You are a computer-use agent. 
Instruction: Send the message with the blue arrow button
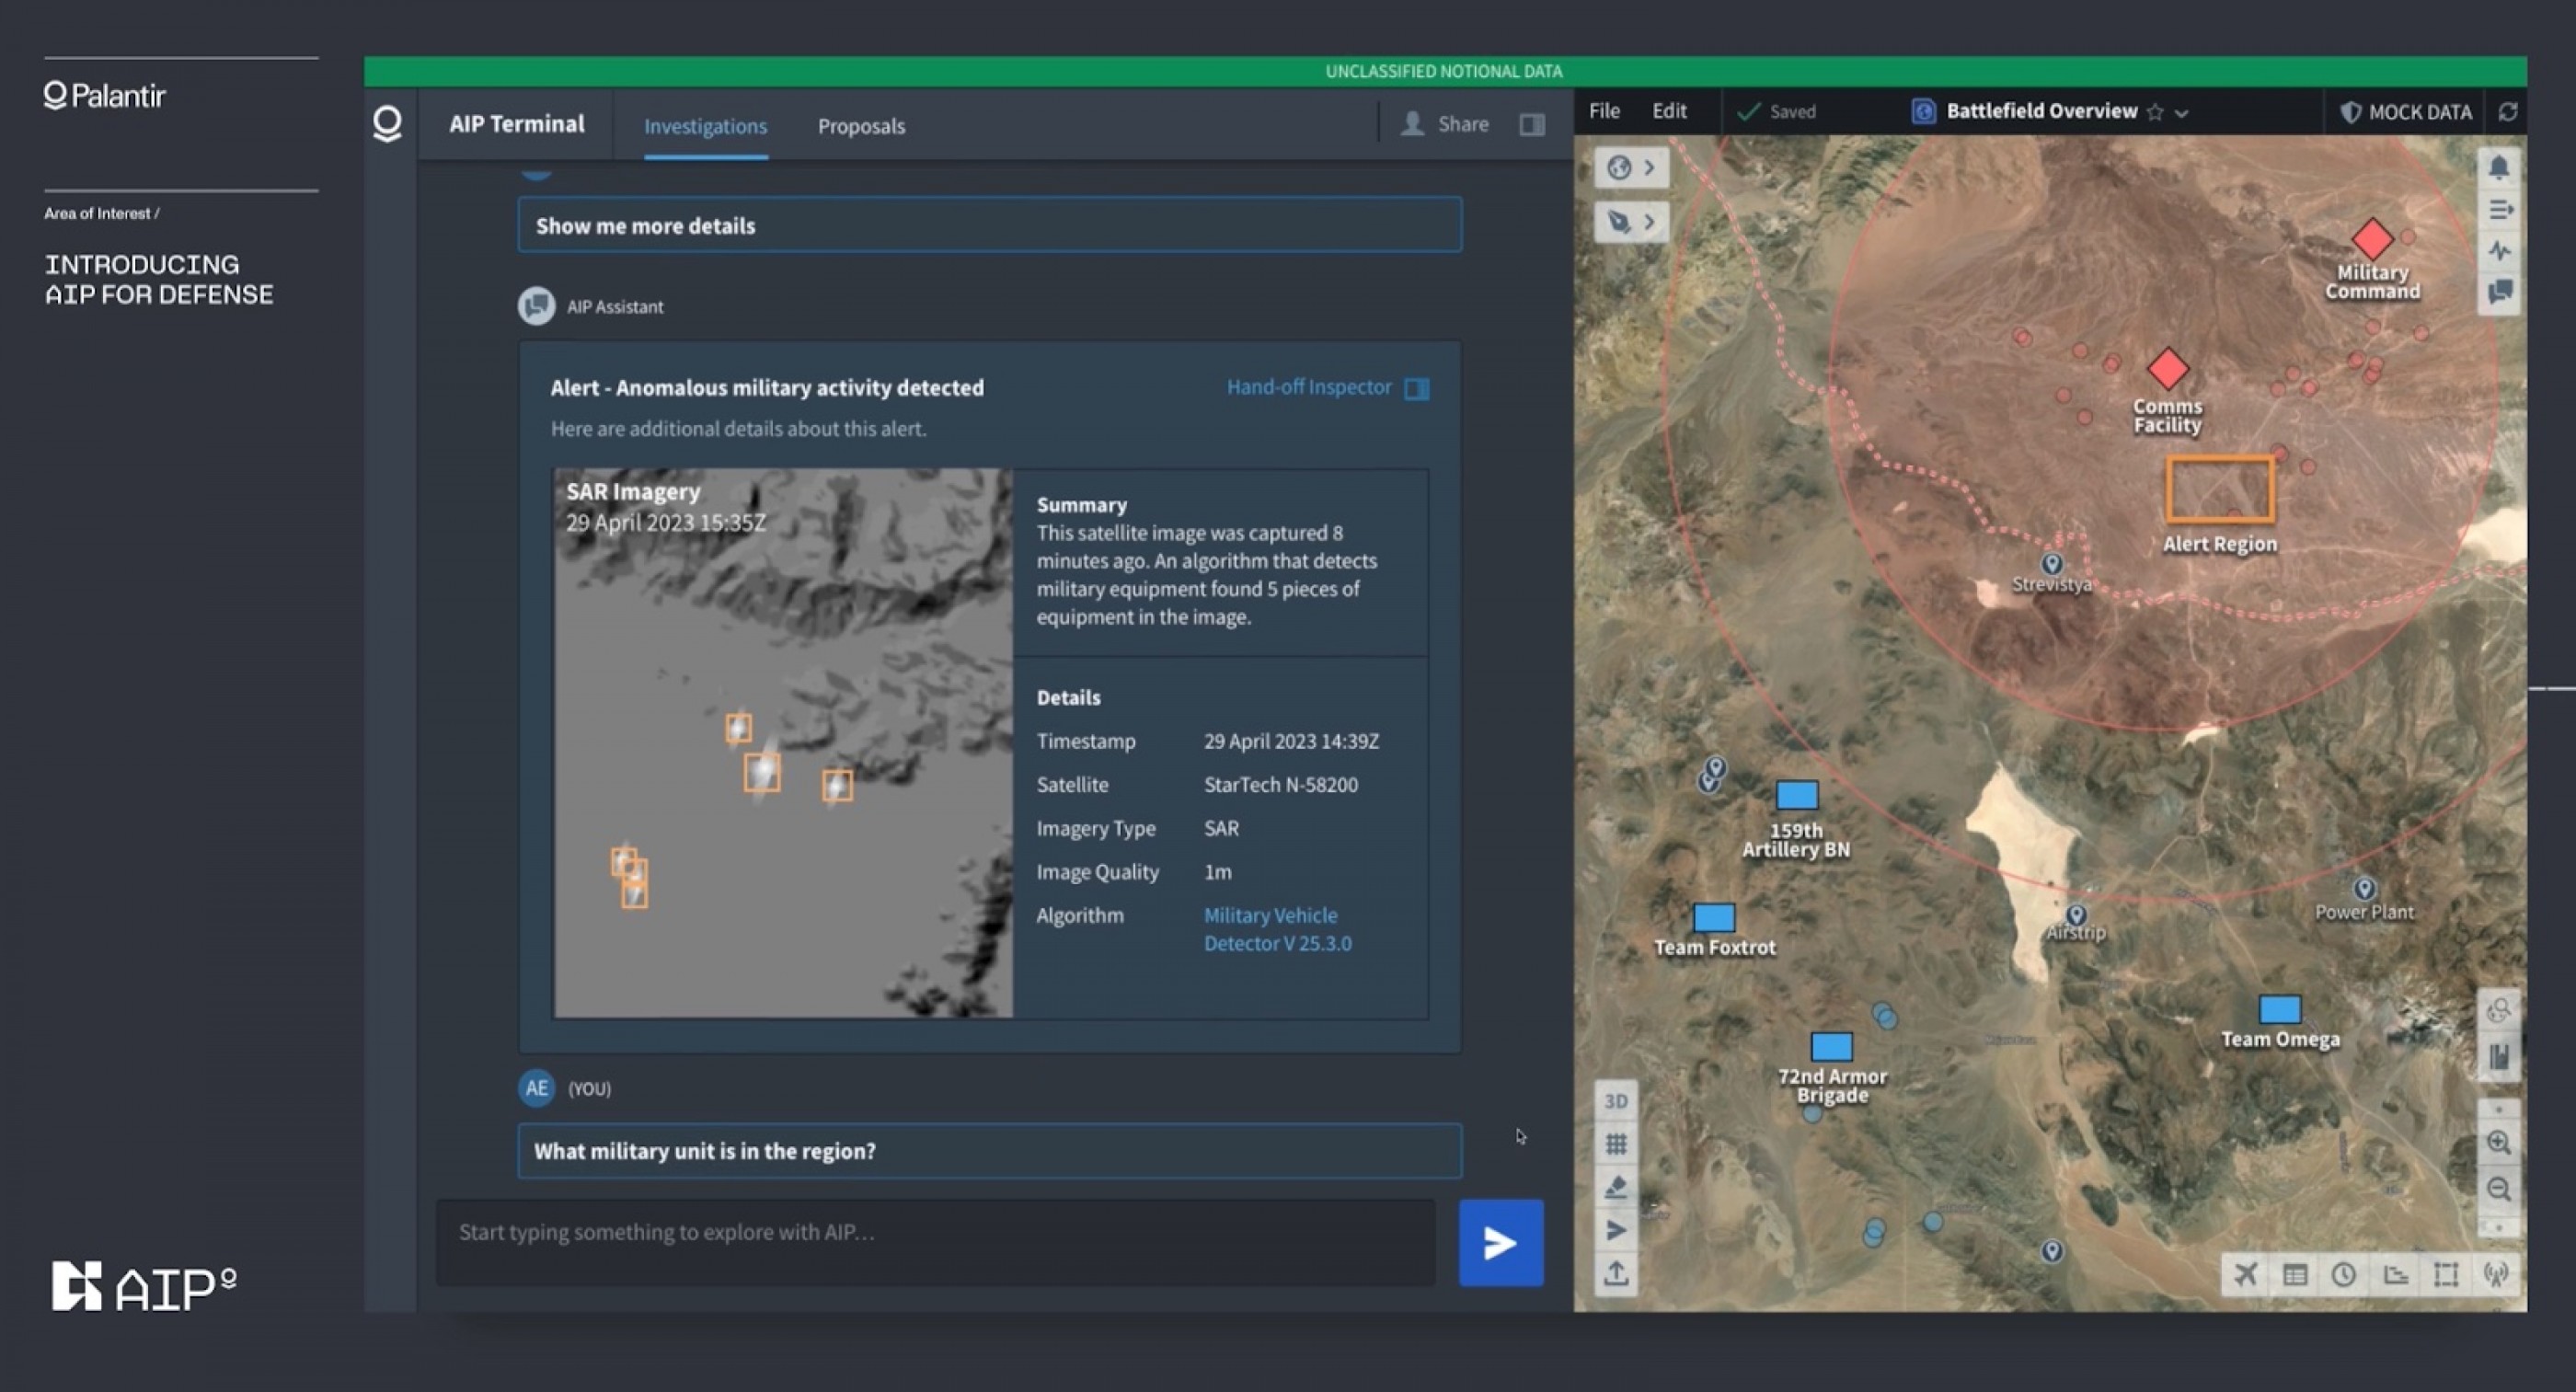pyautogui.click(x=1500, y=1243)
